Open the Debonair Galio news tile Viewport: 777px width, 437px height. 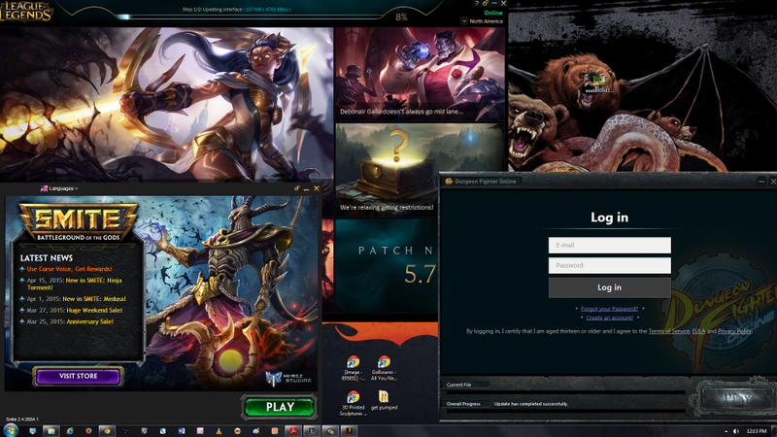coord(420,74)
